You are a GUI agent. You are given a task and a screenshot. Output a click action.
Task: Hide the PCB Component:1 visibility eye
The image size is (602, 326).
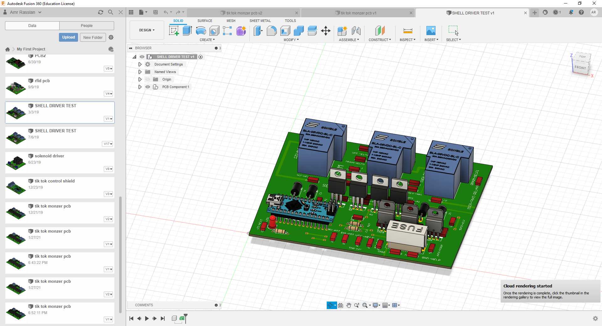148,87
